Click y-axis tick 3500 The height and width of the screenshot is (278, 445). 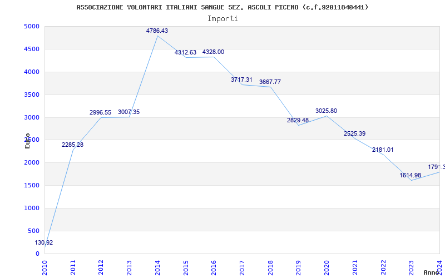coord(32,95)
